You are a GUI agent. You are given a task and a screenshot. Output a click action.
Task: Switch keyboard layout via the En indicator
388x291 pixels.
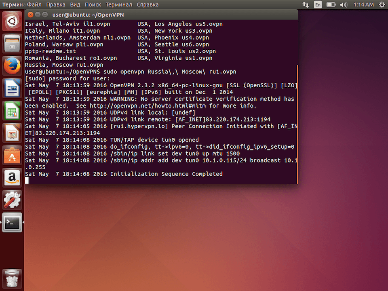click(x=318, y=4)
